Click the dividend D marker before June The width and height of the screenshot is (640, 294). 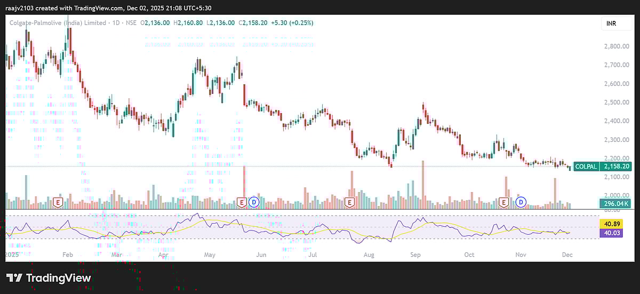254,202
